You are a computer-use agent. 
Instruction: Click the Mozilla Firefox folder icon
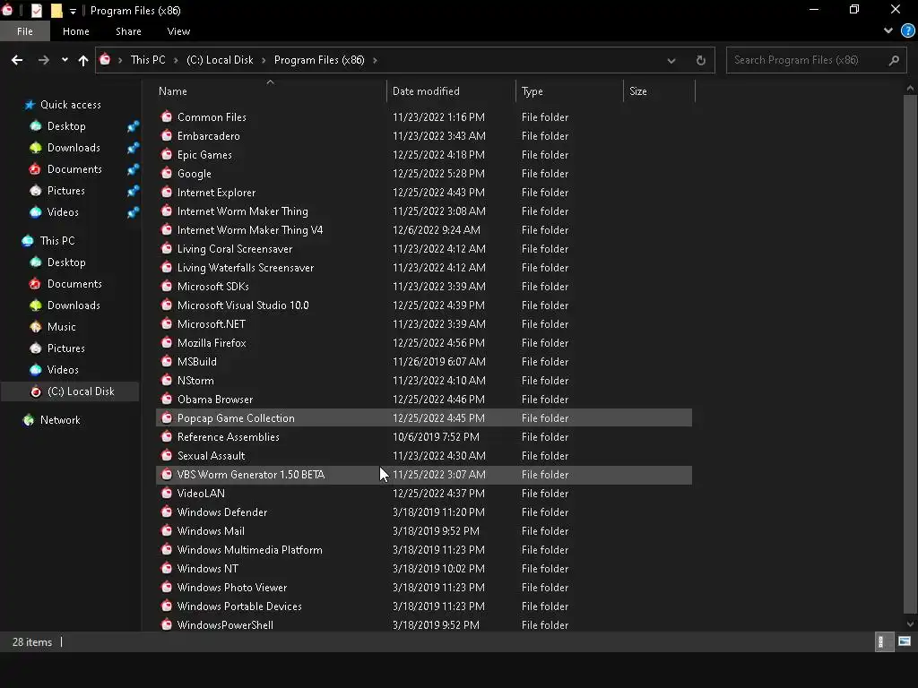pyautogui.click(x=166, y=343)
